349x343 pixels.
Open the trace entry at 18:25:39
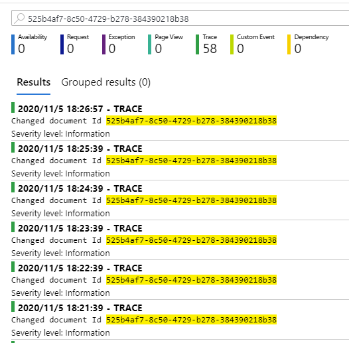(80, 149)
